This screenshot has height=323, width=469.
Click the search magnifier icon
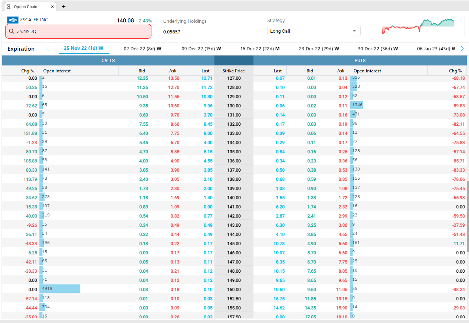tap(12, 32)
